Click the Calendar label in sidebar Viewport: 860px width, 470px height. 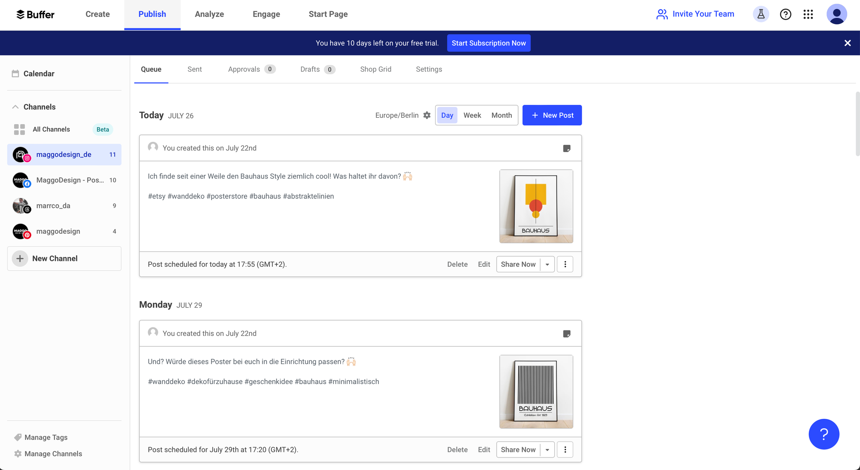pos(39,73)
